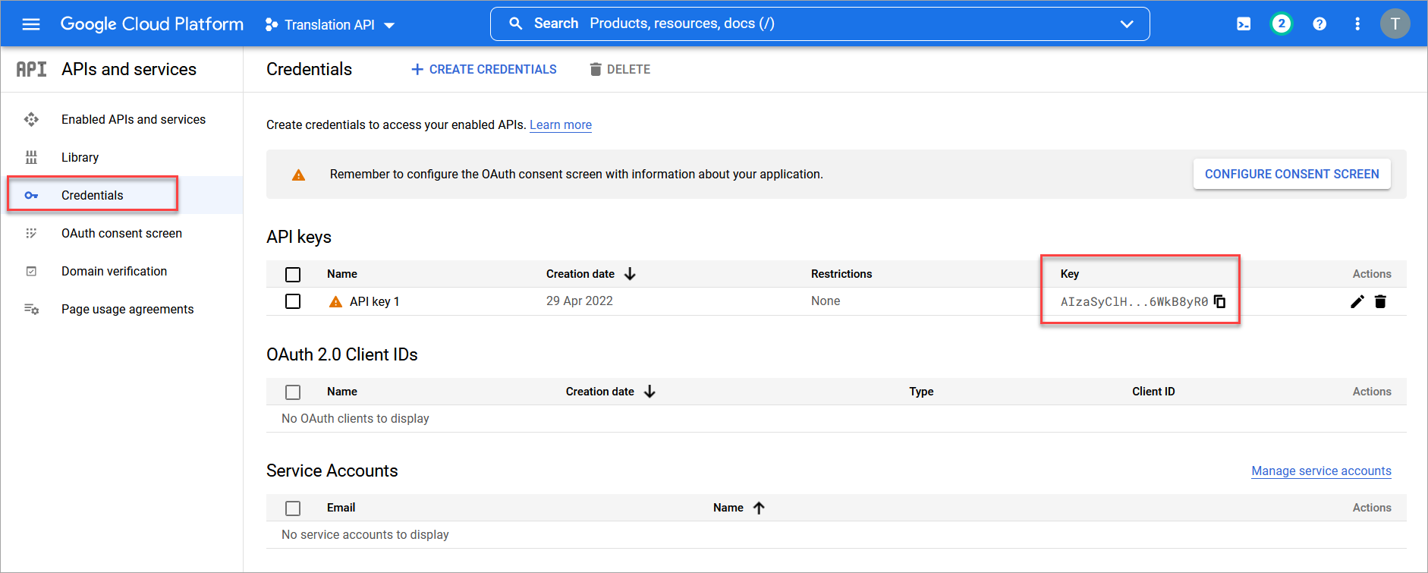
Task: Open the Translation API project selector
Action: tap(330, 25)
